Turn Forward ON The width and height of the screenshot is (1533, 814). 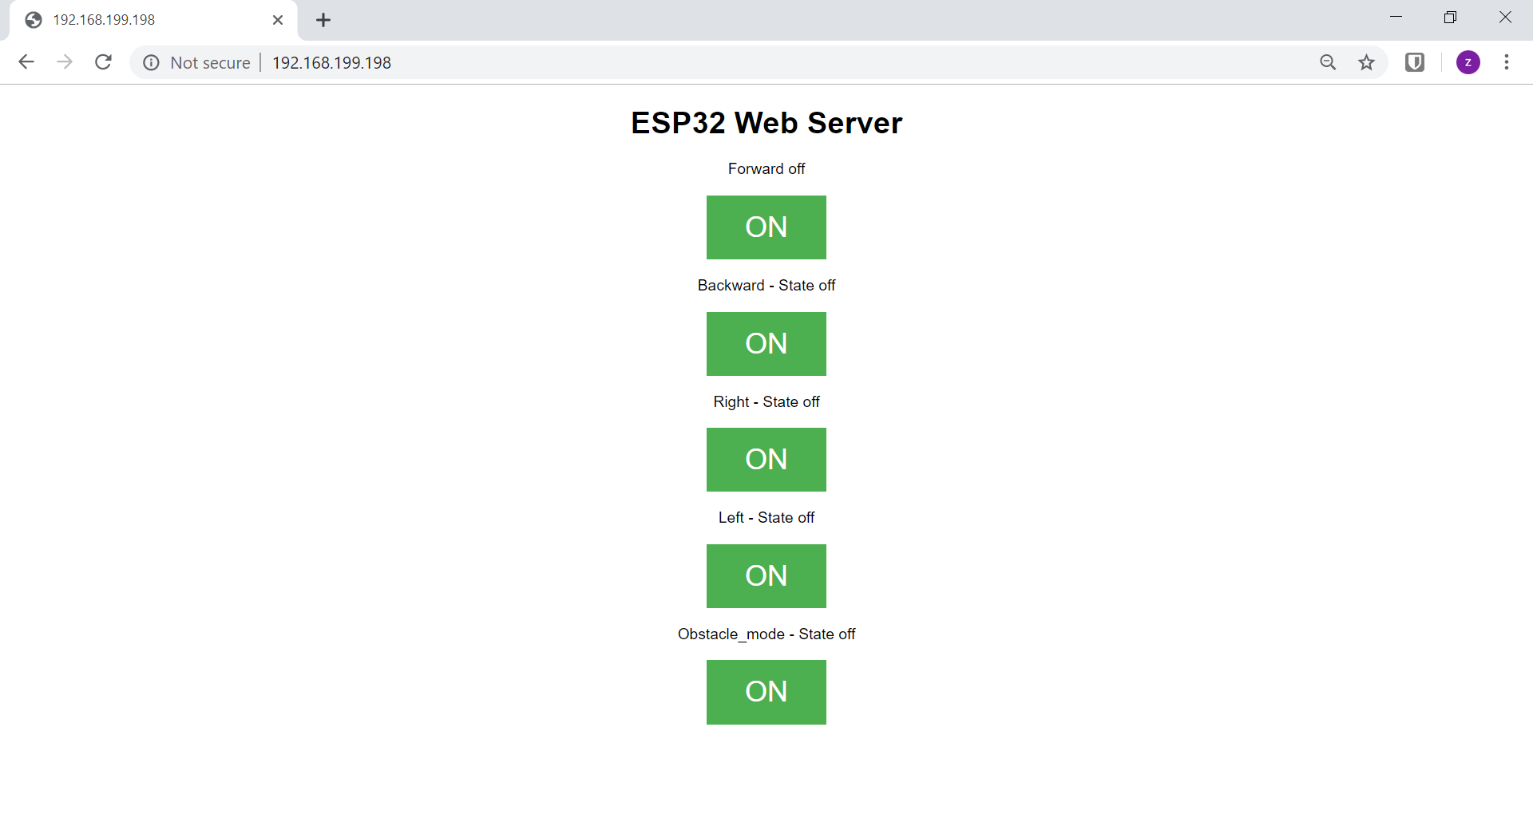pos(766,227)
